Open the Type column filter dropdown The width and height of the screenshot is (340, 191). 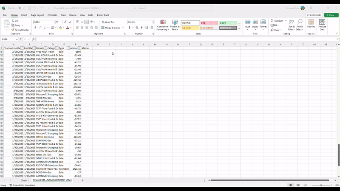(x=67, y=48)
